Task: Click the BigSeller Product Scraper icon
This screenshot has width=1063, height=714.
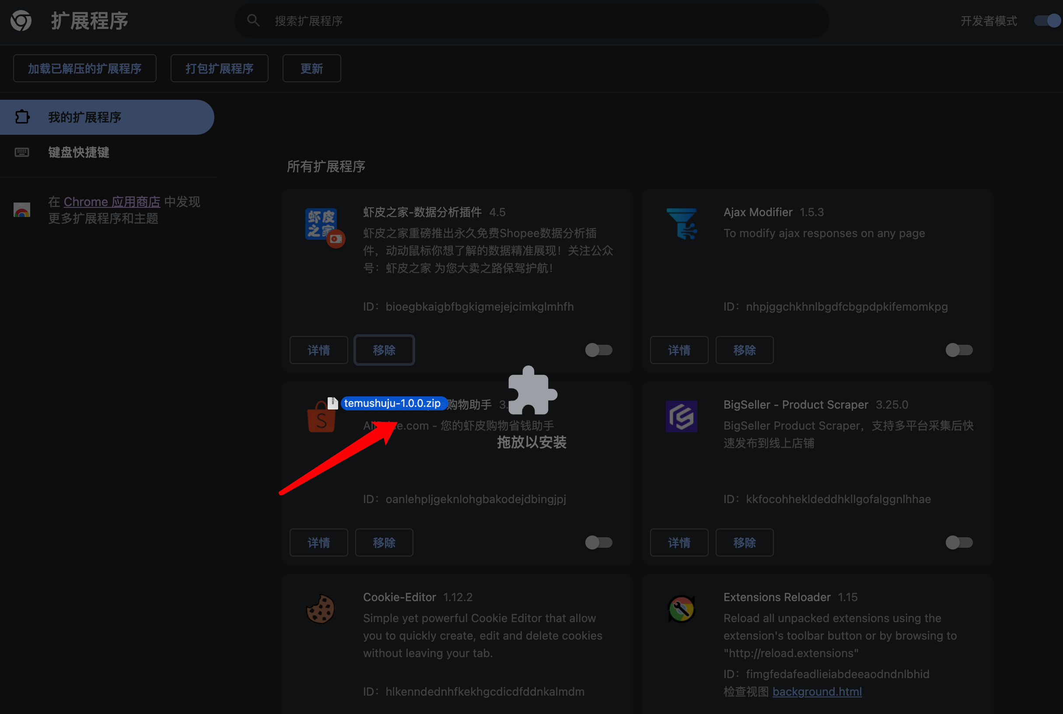Action: pyautogui.click(x=682, y=416)
